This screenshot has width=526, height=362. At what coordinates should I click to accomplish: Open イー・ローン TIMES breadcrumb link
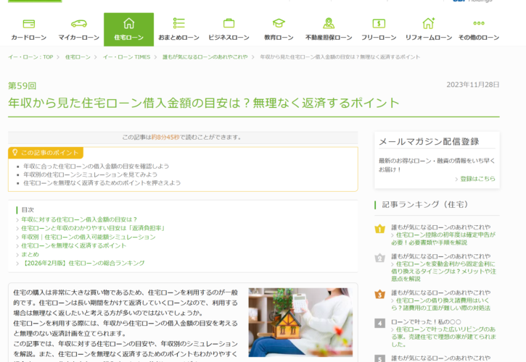pyautogui.click(x=126, y=56)
